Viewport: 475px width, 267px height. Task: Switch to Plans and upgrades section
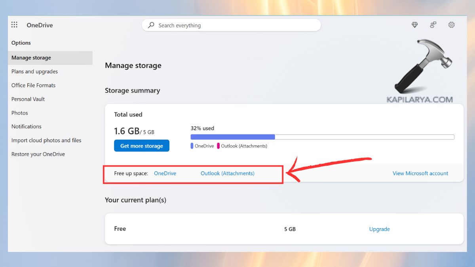point(34,71)
